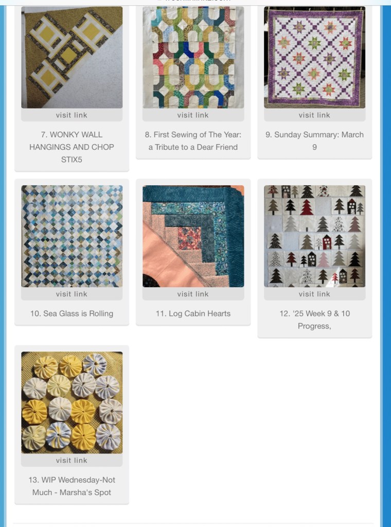This screenshot has width=391, height=527.
Task: Click visit link under entry 7
Action: coord(72,115)
